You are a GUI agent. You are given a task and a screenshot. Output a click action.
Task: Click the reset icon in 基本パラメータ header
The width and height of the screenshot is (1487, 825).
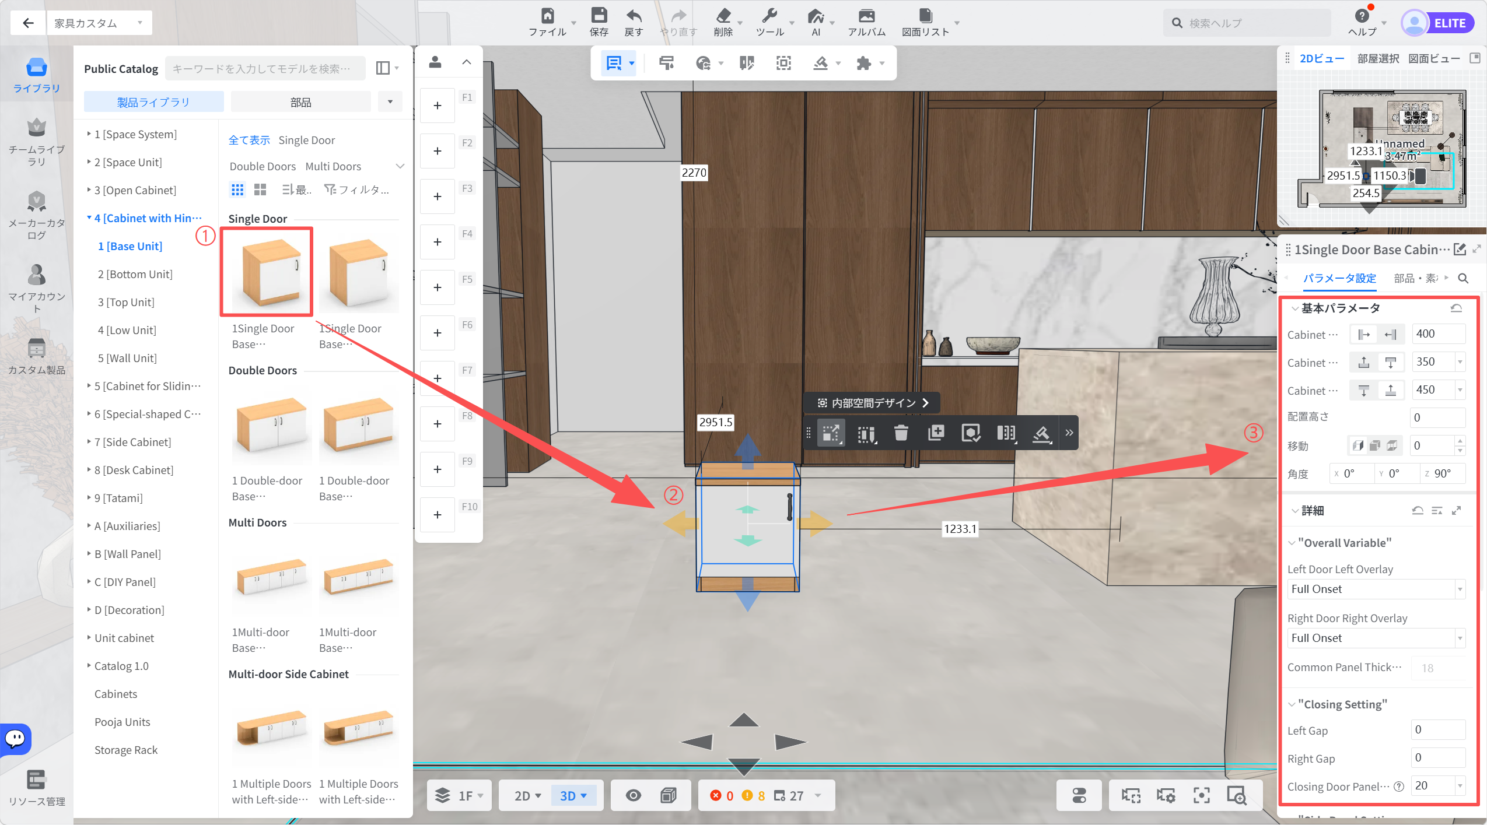[x=1456, y=308]
